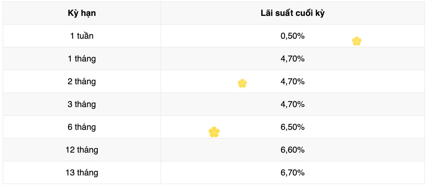
Task: Click the 4,70% rate for 2 tháng
Action: click(292, 81)
